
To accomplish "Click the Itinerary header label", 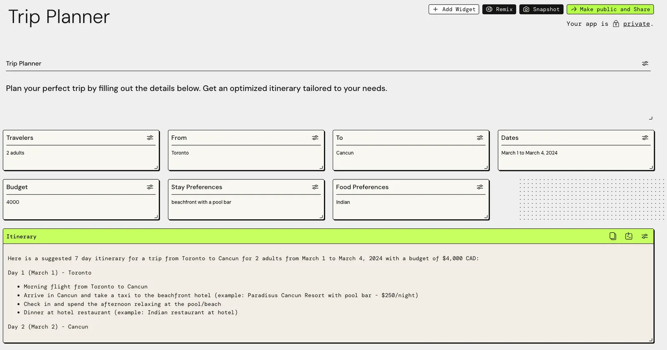I will coord(21,236).
